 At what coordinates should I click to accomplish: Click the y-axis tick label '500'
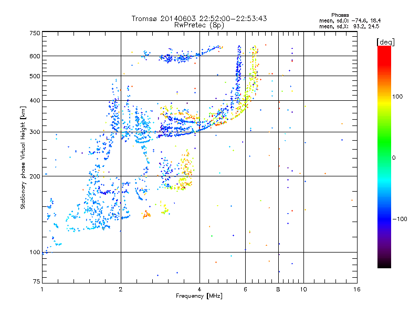coord(35,76)
